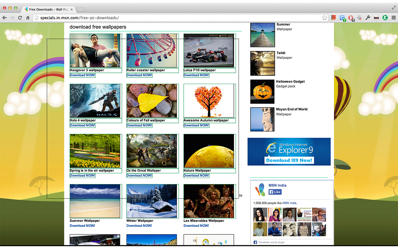Open the Spring tulips wallpaper thumbnail
This screenshot has width=398, height=249.
95,151
